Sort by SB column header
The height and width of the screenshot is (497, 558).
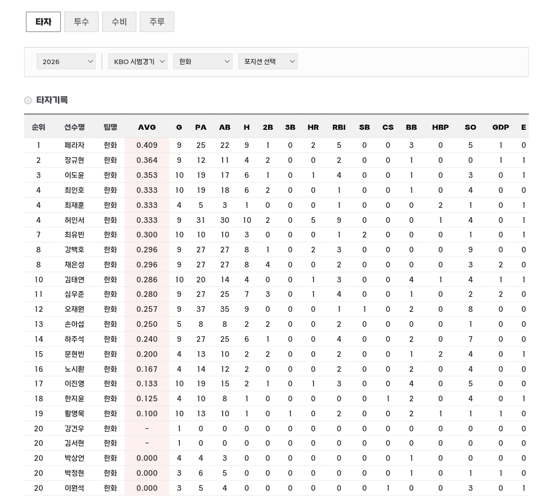(x=364, y=127)
